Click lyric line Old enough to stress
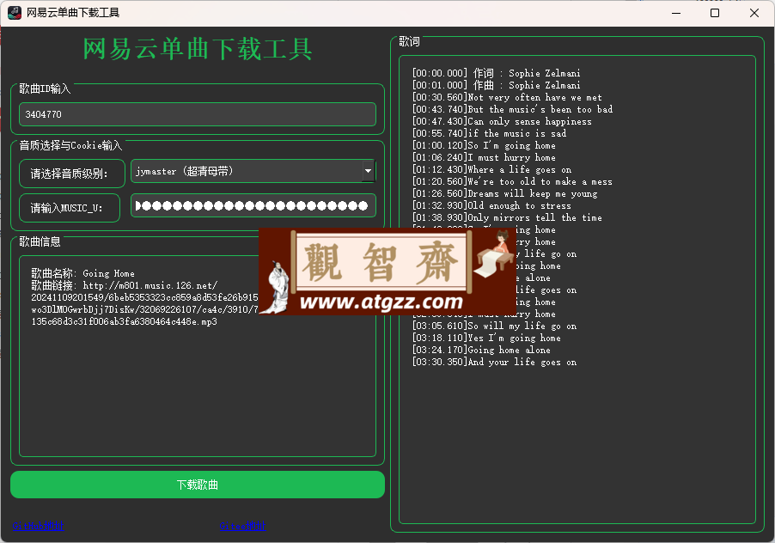775x543 pixels. [x=491, y=205]
